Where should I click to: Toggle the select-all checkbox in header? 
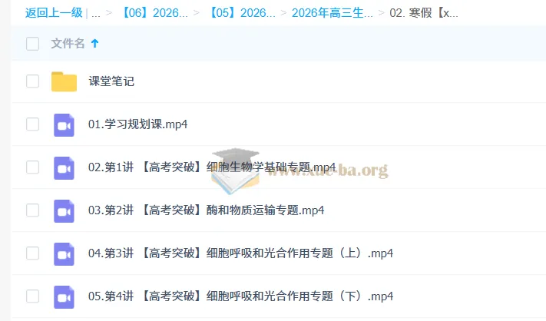[32, 44]
